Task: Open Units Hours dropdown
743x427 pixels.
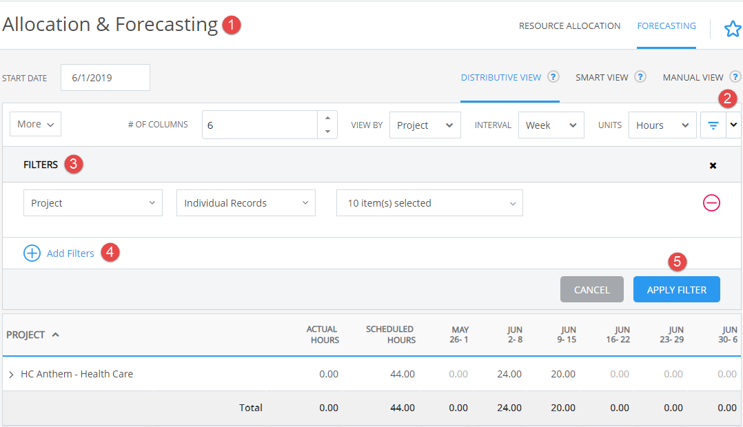Action: point(662,125)
